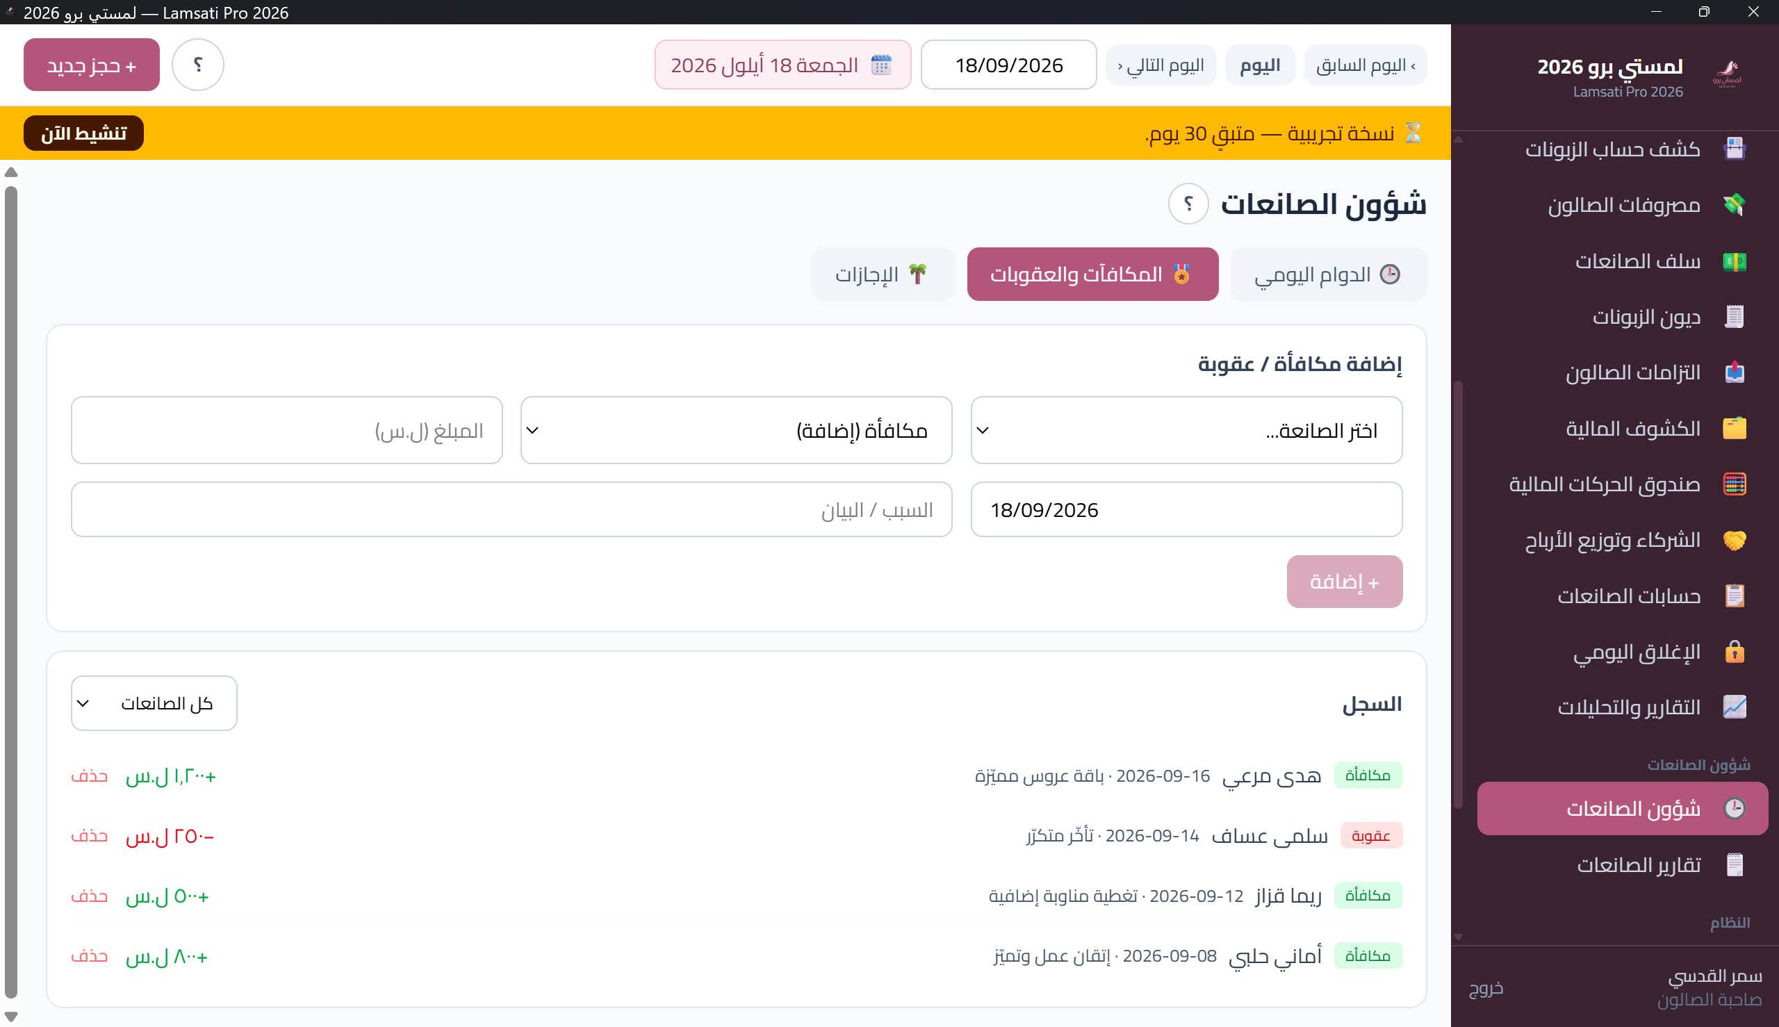The width and height of the screenshot is (1779, 1027).
Task: Click clock icon on الدوام اليومي tab
Action: pos(1390,274)
